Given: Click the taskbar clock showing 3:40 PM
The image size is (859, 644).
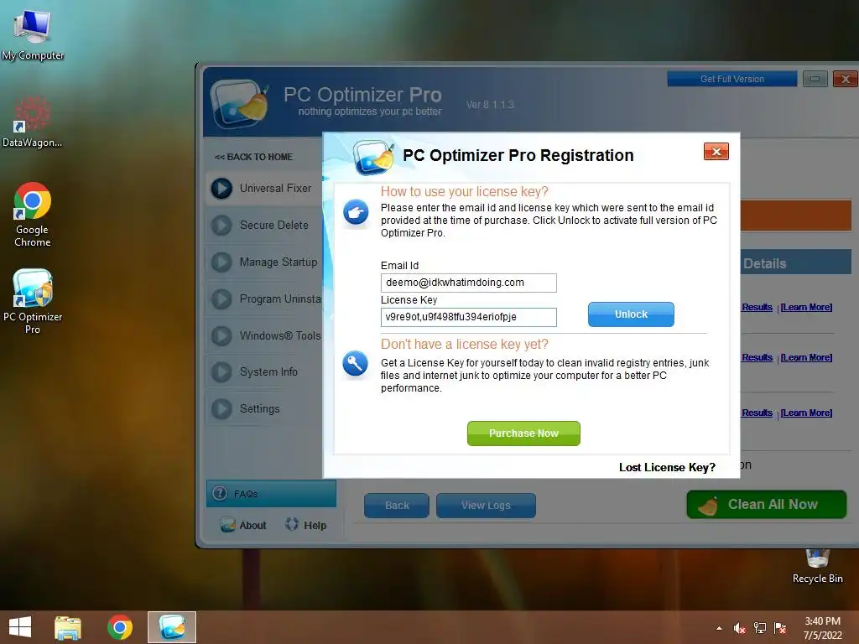Looking at the screenshot, I should point(822,628).
